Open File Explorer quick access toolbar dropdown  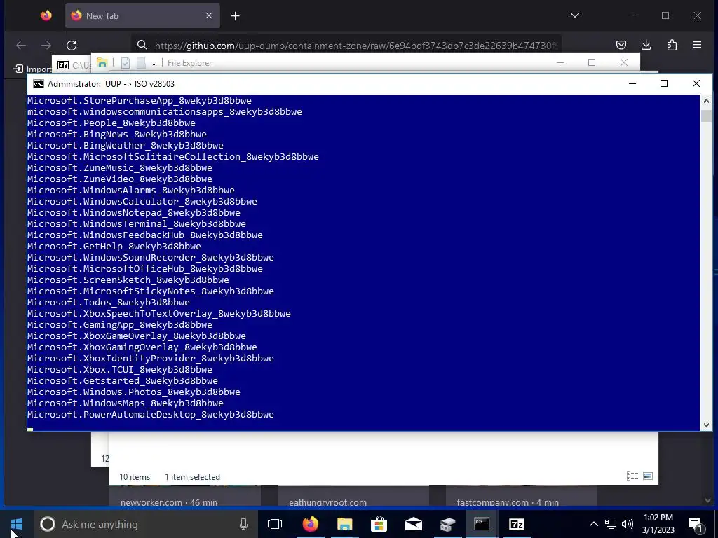154,64
